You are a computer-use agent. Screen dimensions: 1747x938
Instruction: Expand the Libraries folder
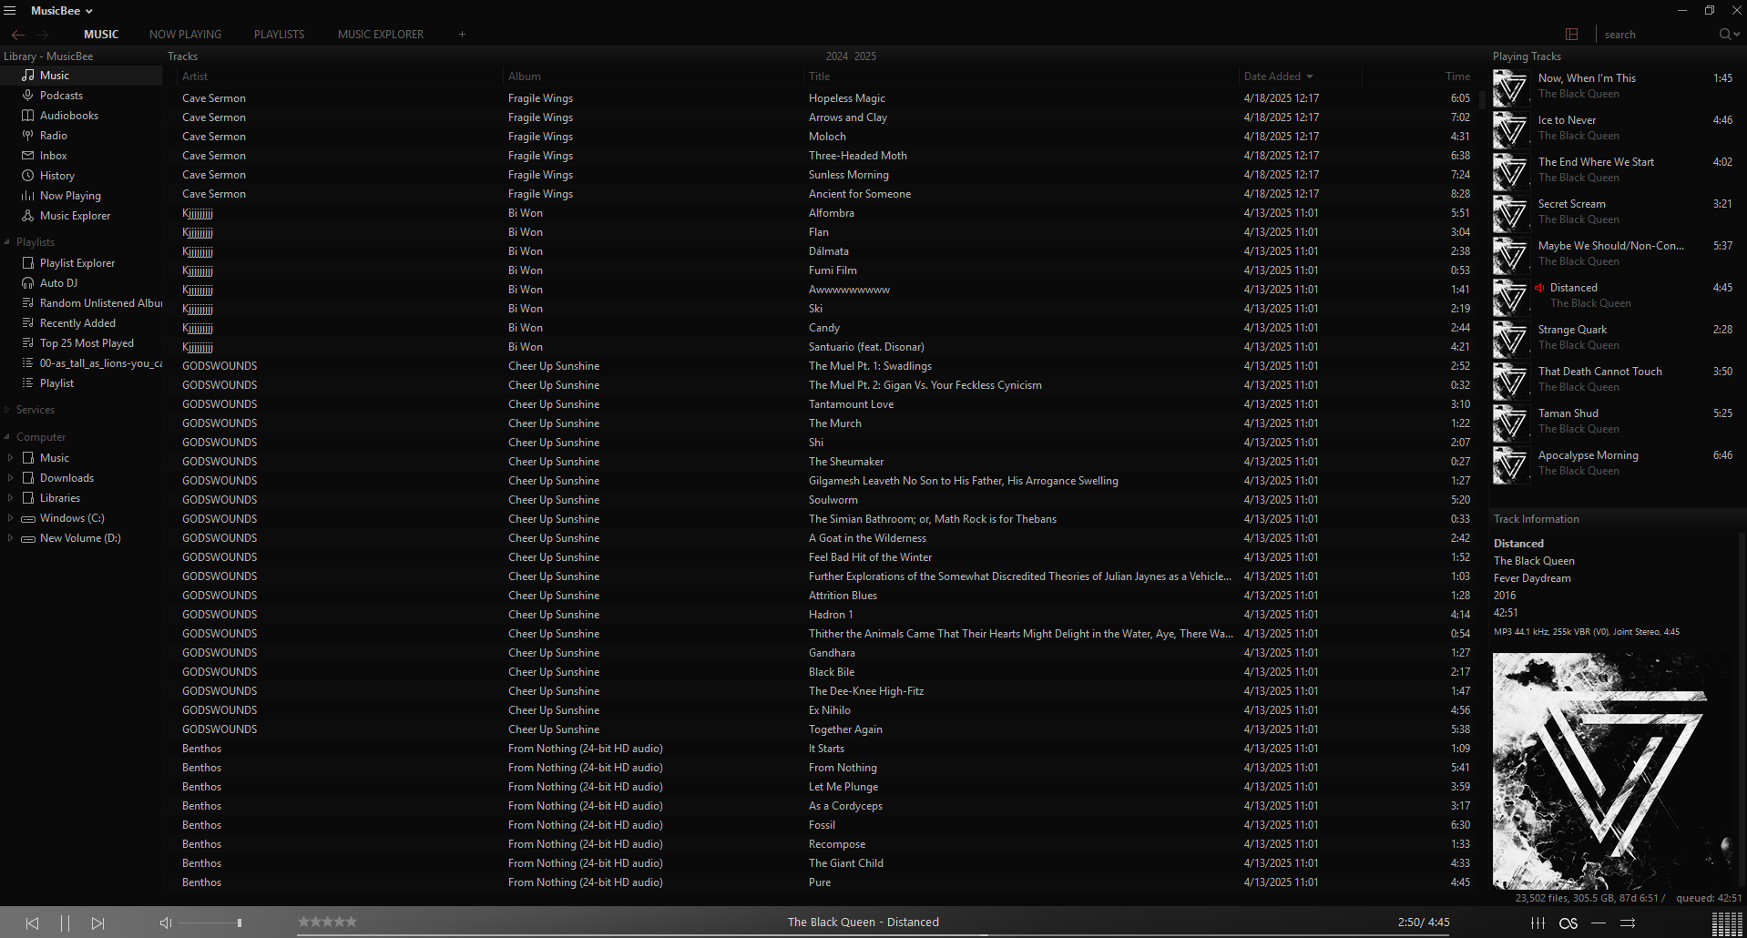10,498
